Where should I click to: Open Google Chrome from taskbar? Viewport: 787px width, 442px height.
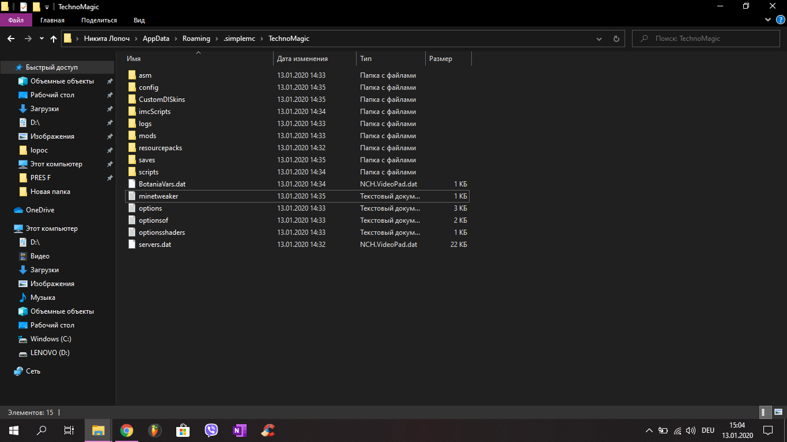(x=127, y=430)
